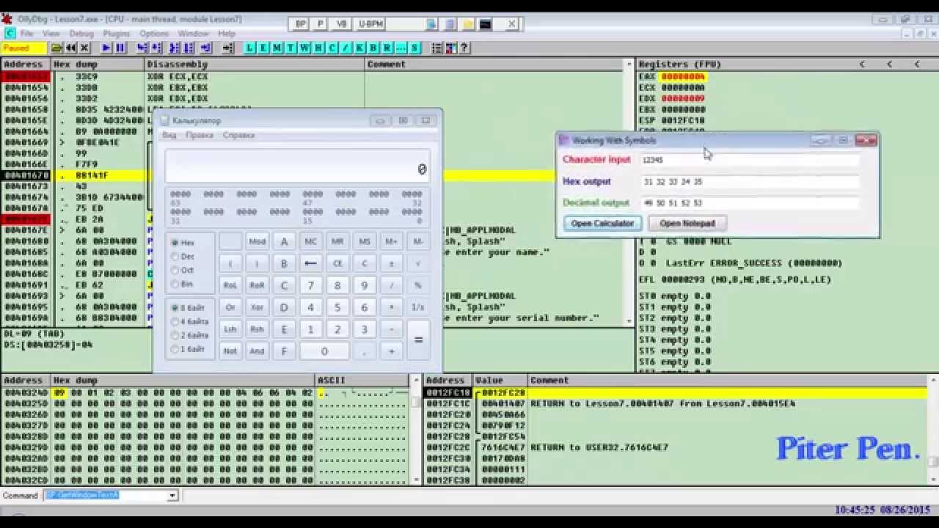Click the Decimal output field

point(748,202)
